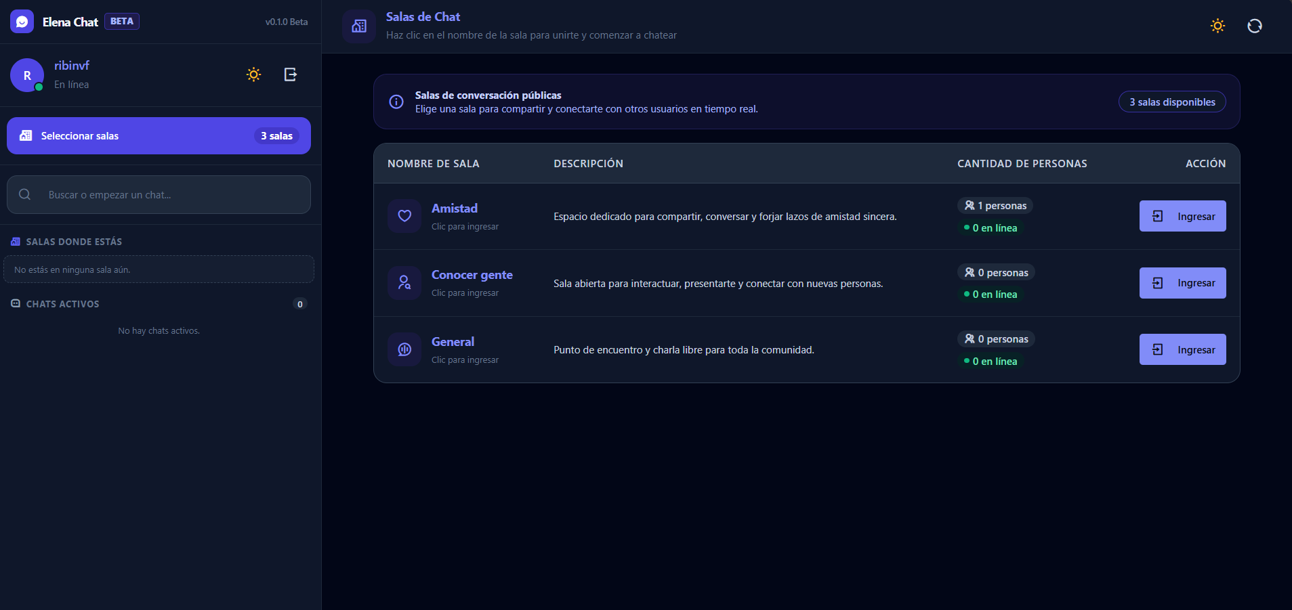Viewport: 1292px width, 610px height.
Task: Click the 'No hay chats activos.' text
Action: pos(159,331)
